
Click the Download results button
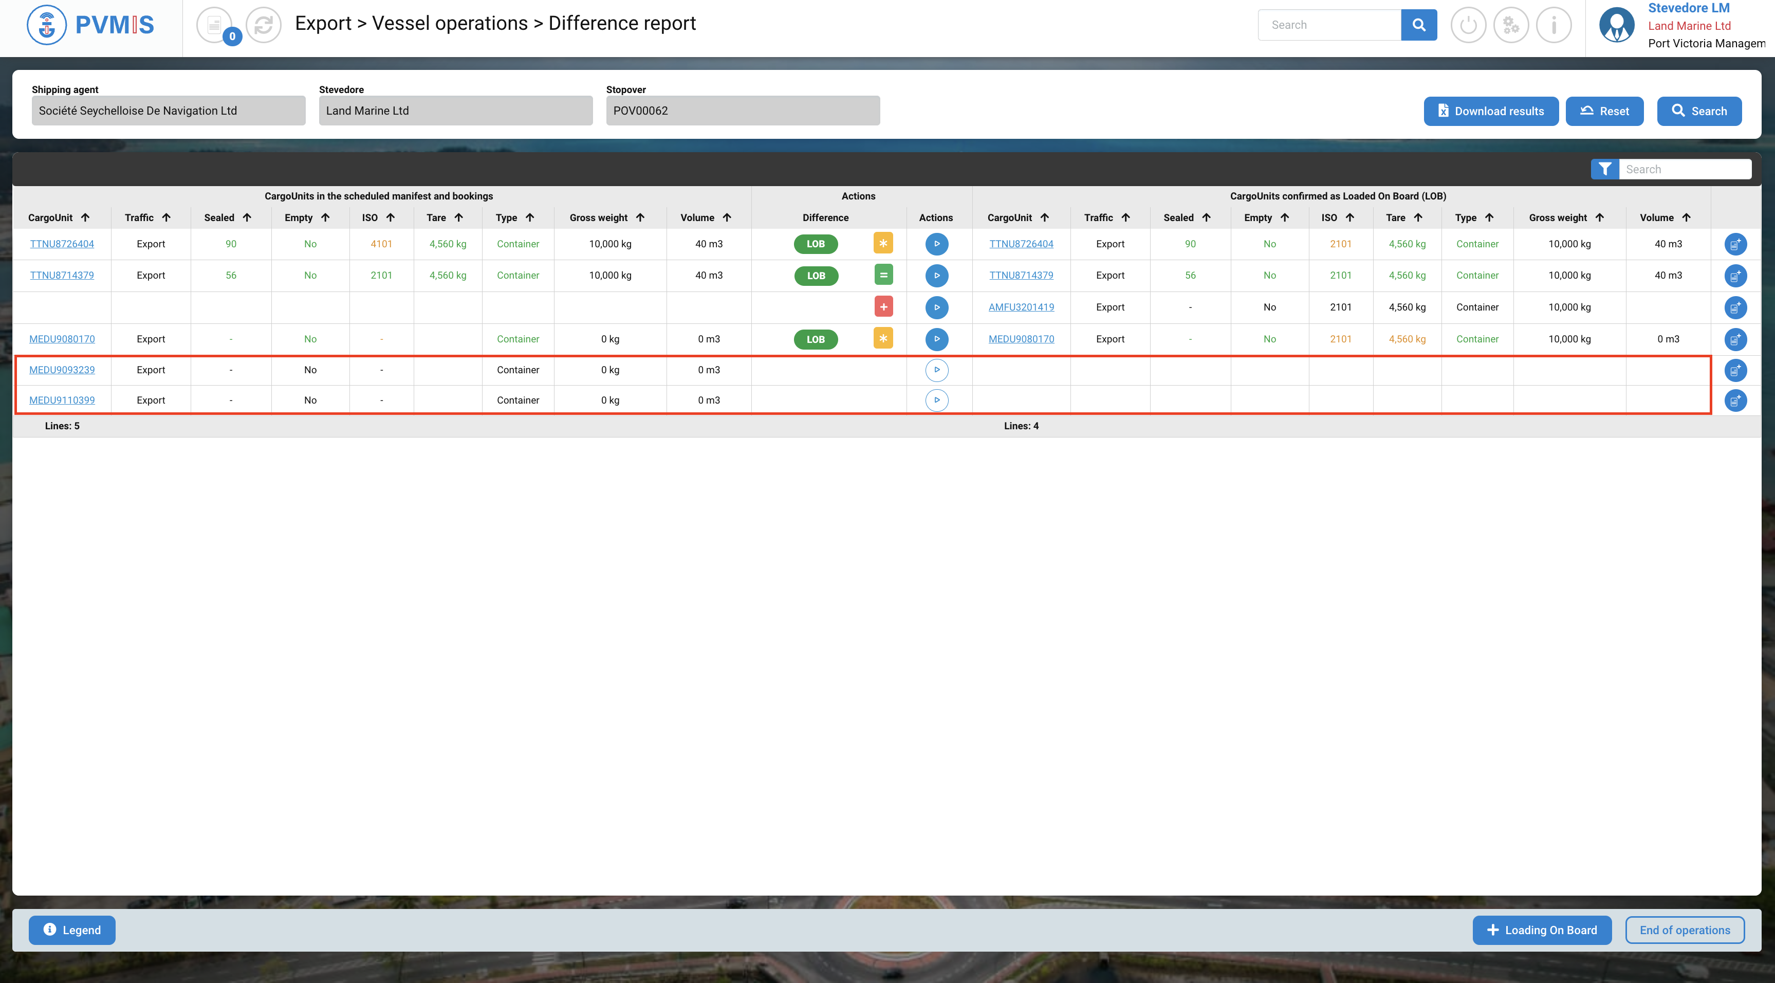(x=1490, y=111)
